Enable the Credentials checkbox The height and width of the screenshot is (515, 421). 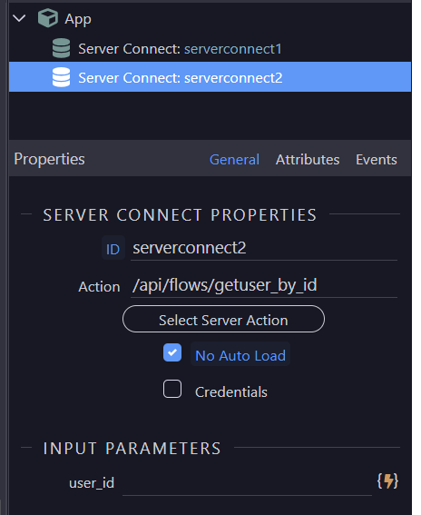(x=172, y=389)
